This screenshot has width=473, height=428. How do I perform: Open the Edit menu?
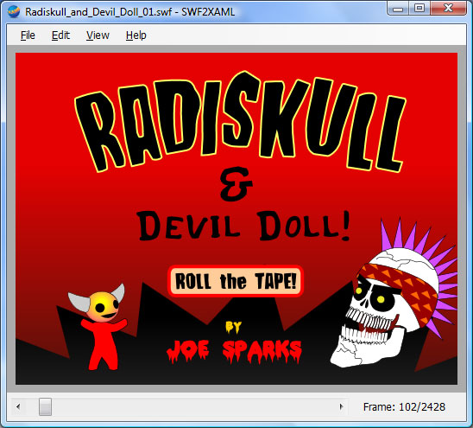(60, 35)
